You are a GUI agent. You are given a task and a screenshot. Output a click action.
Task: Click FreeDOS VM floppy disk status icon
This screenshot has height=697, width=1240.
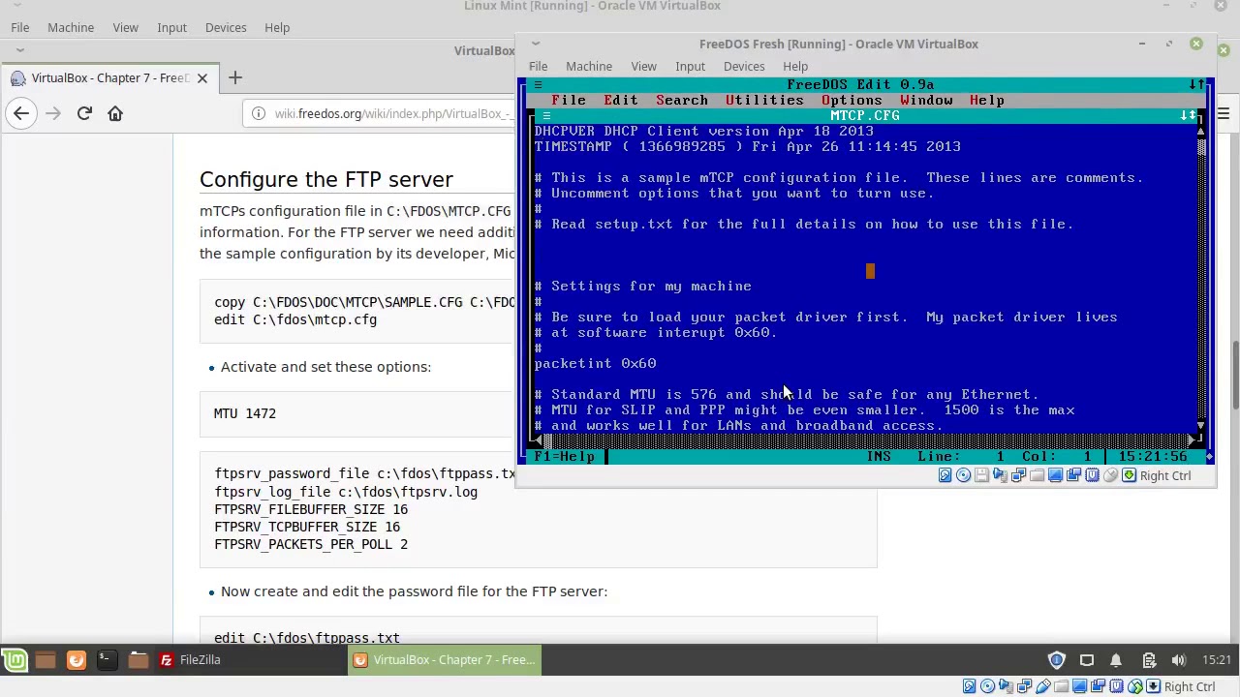[x=981, y=475]
